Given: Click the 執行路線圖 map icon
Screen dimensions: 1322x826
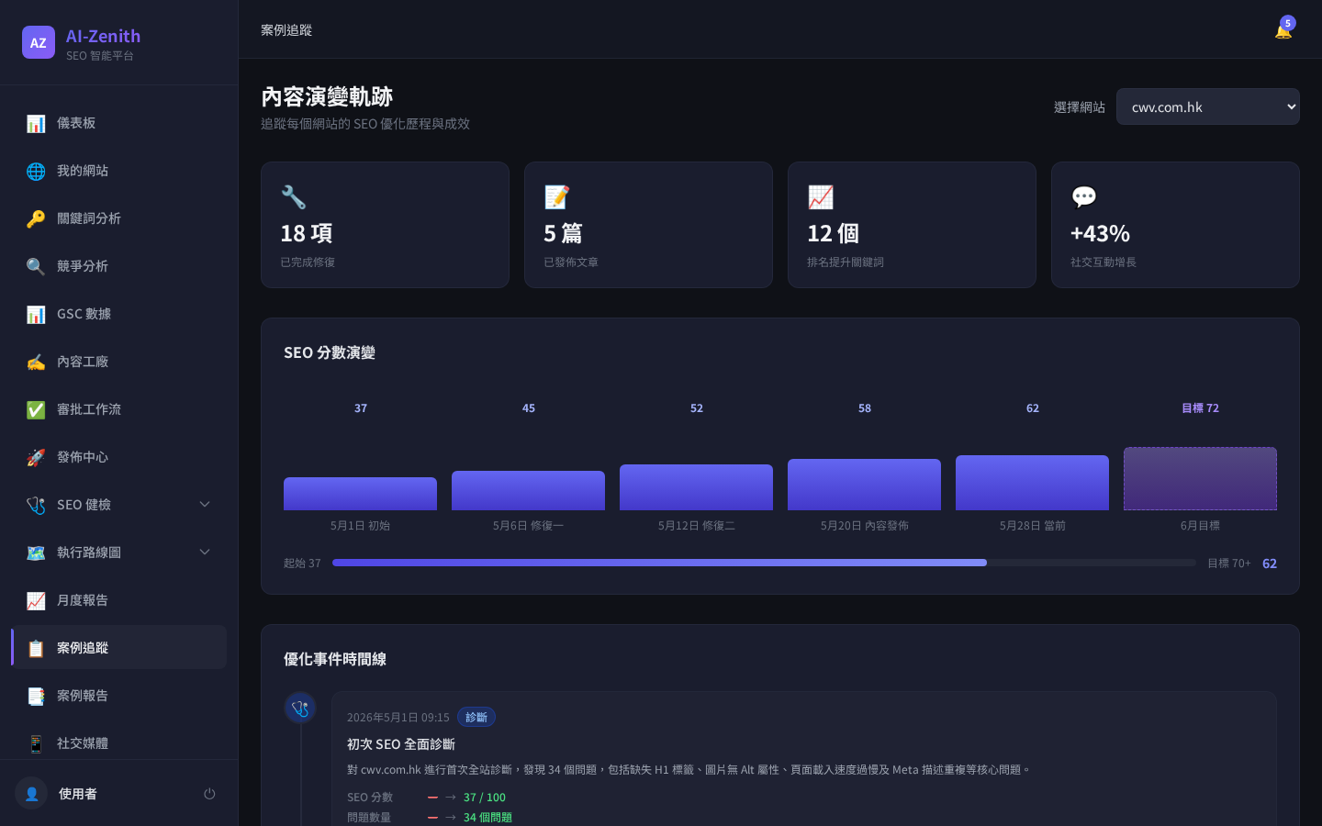Looking at the screenshot, I should 36,553.
